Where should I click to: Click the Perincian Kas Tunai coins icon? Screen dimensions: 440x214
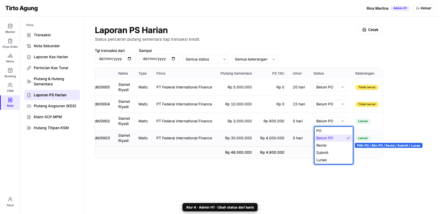tap(29, 68)
